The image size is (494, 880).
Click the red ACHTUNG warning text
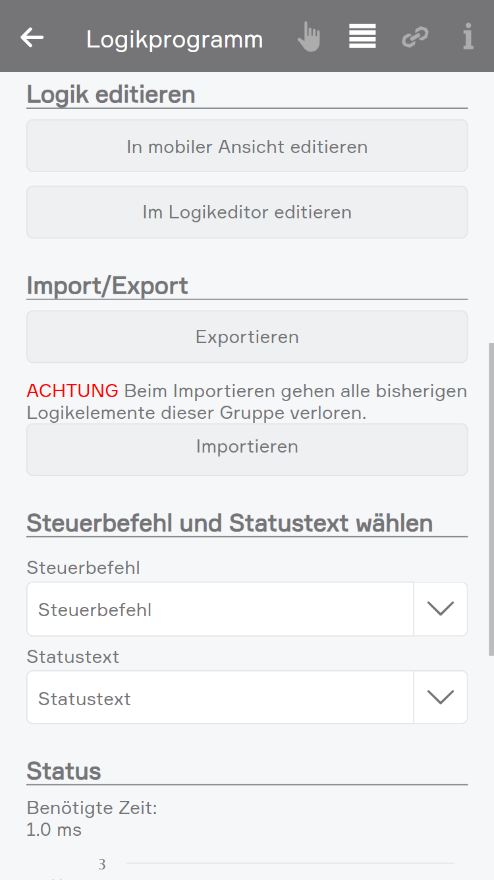coord(72,391)
